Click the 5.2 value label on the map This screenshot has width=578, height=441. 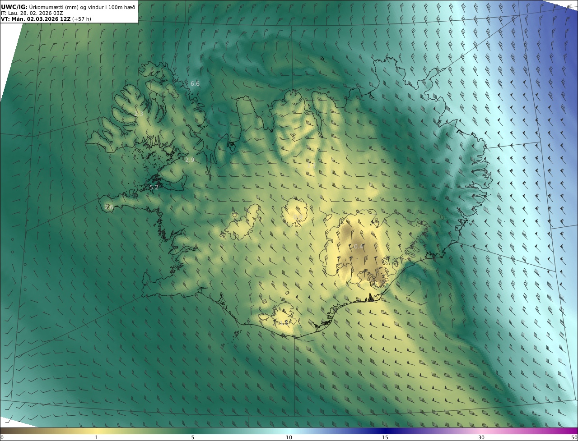click(x=154, y=187)
